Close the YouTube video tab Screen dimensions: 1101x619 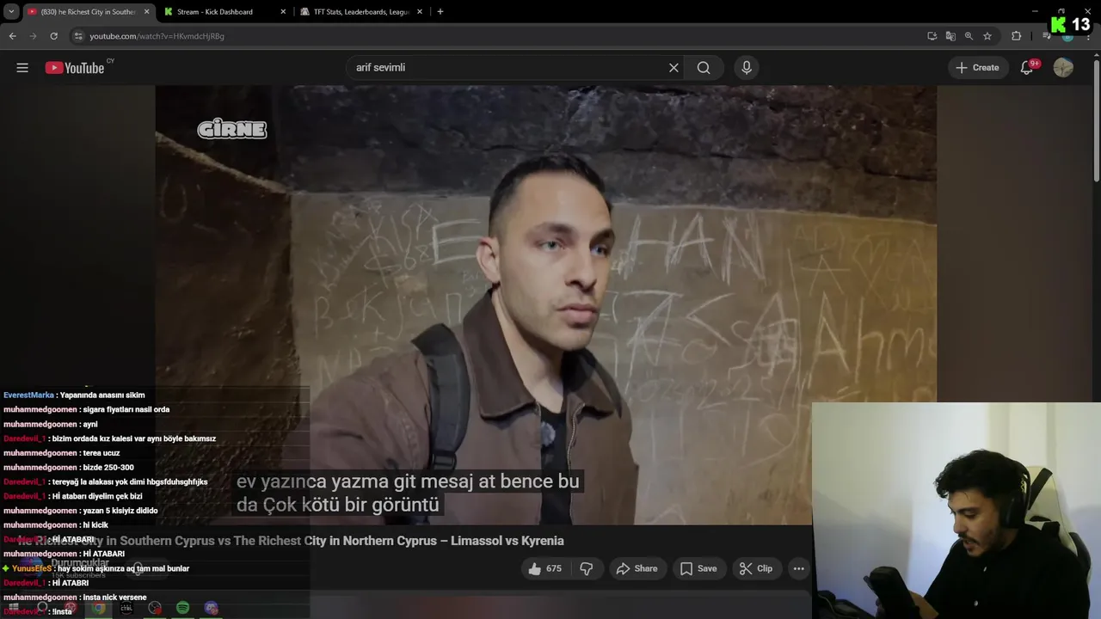point(146,12)
